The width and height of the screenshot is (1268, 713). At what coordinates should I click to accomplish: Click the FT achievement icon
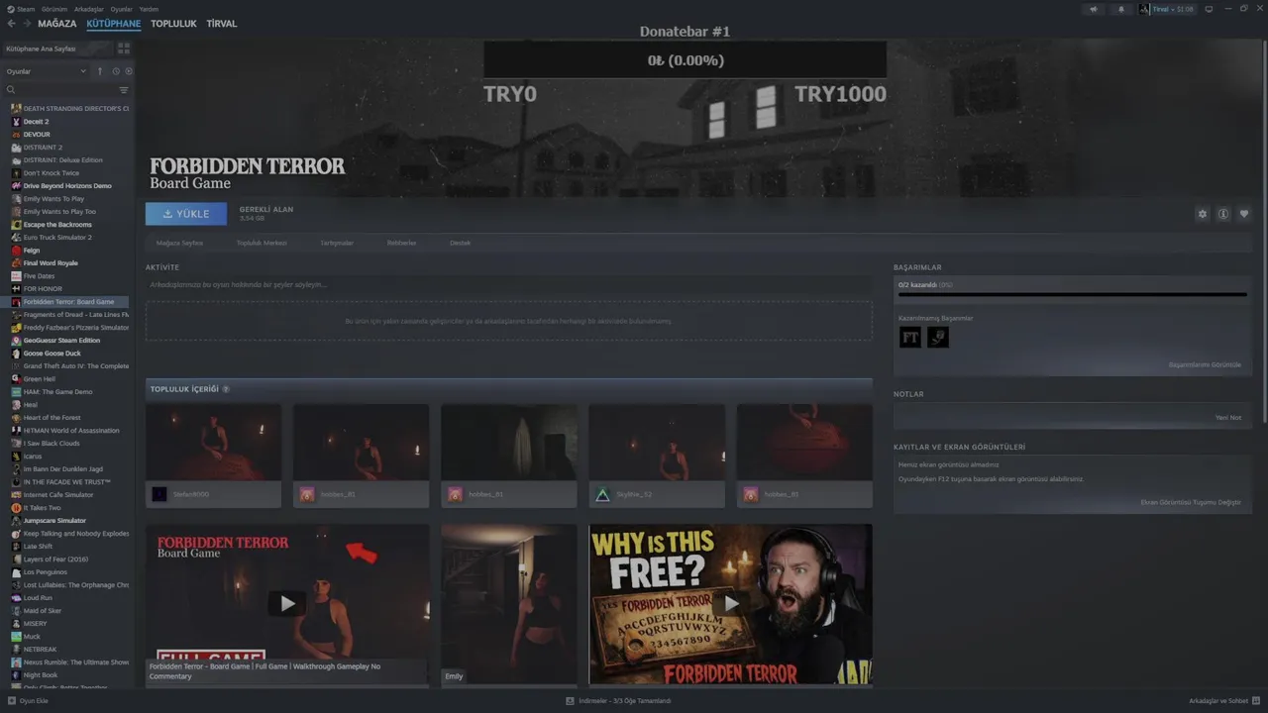click(x=909, y=338)
